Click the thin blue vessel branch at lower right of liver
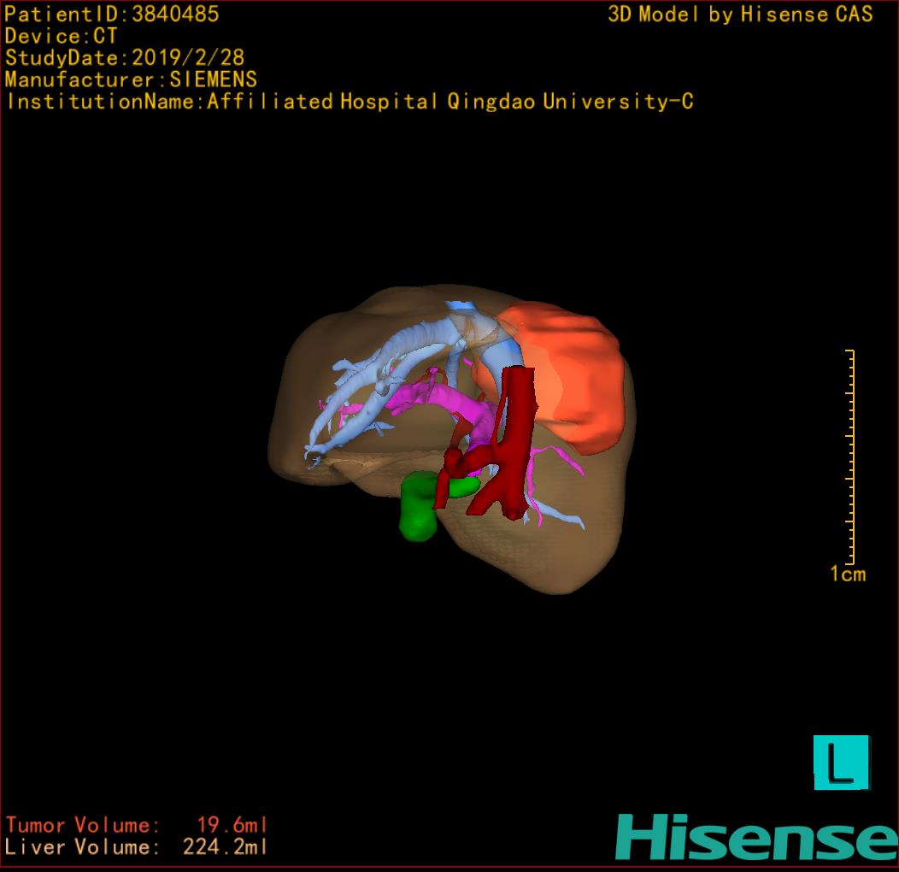 [564, 517]
